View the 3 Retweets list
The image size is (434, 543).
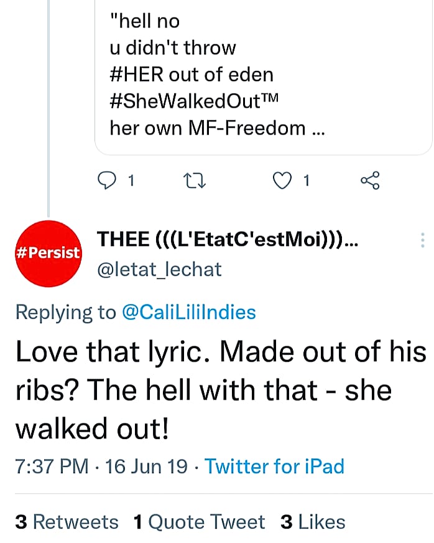[x=67, y=521]
